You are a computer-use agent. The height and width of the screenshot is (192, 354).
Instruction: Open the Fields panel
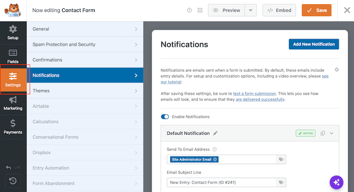(13, 56)
